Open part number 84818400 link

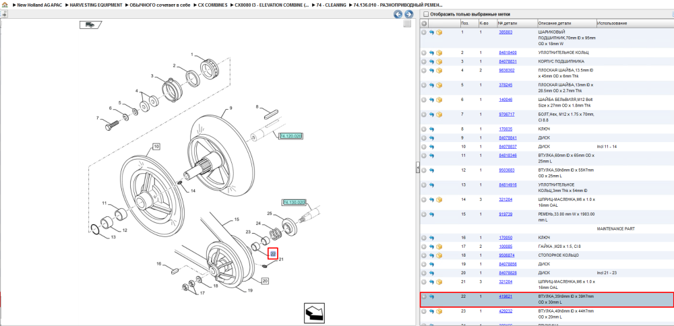click(x=508, y=53)
